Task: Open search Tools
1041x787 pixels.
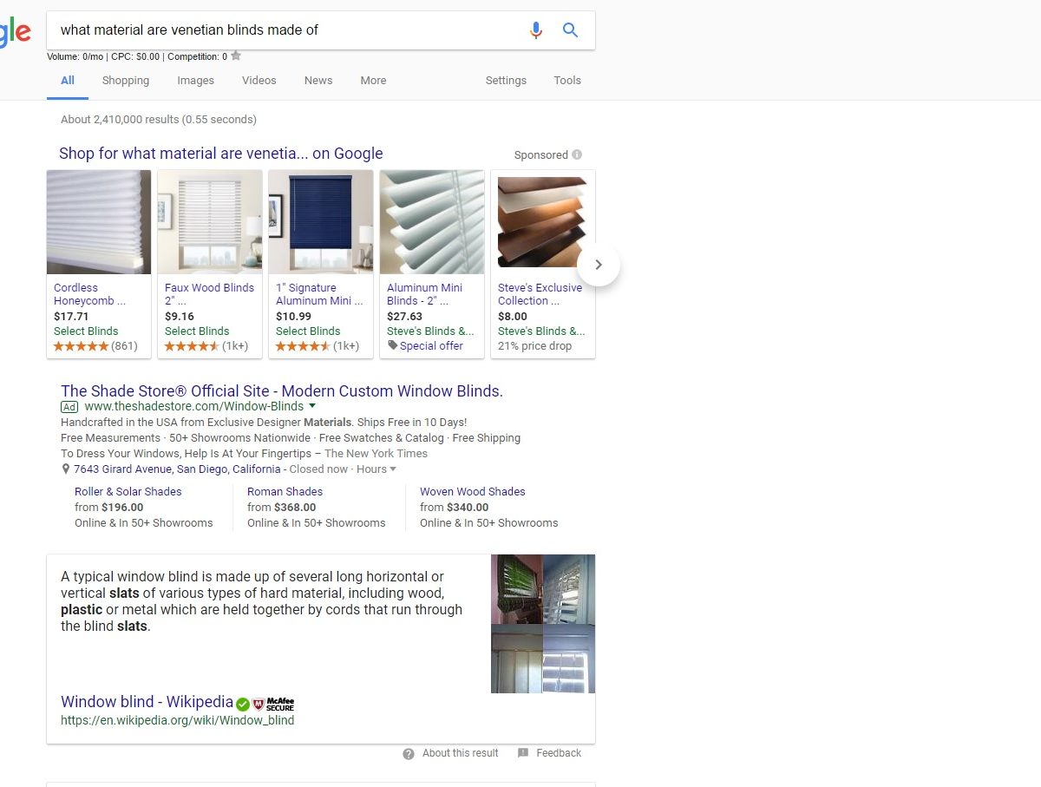Action: tap(567, 81)
